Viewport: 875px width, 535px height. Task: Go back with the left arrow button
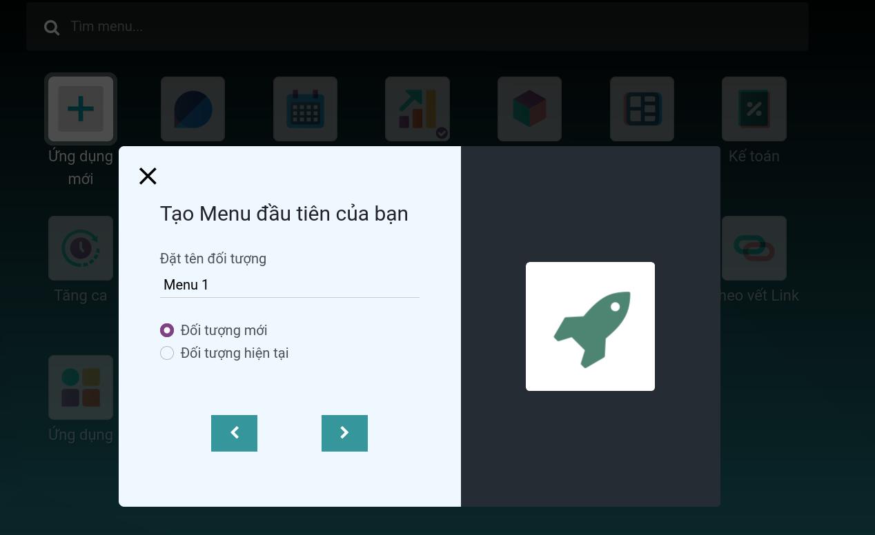click(x=234, y=433)
